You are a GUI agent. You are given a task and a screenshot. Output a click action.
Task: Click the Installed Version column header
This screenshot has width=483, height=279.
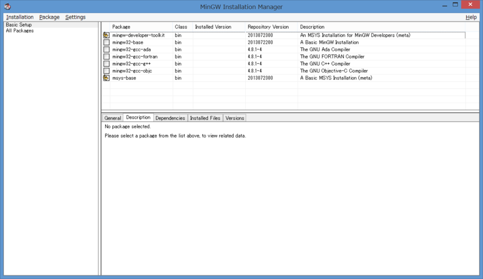tap(219, 27)
